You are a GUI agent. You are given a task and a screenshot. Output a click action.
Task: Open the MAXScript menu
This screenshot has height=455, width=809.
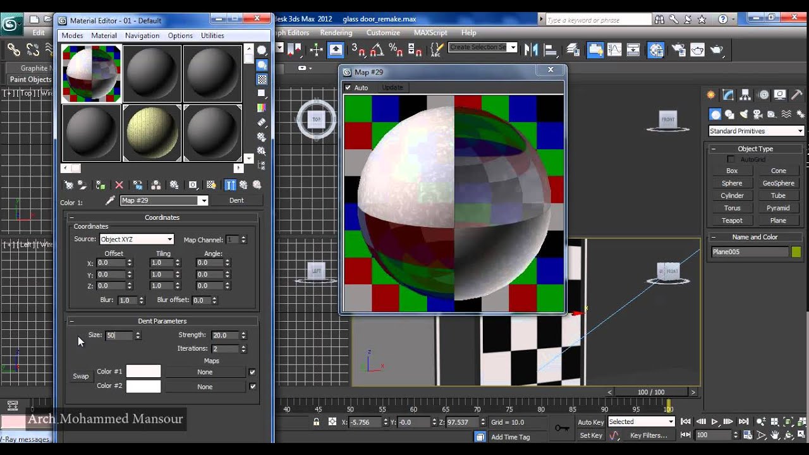pos(430,33)
